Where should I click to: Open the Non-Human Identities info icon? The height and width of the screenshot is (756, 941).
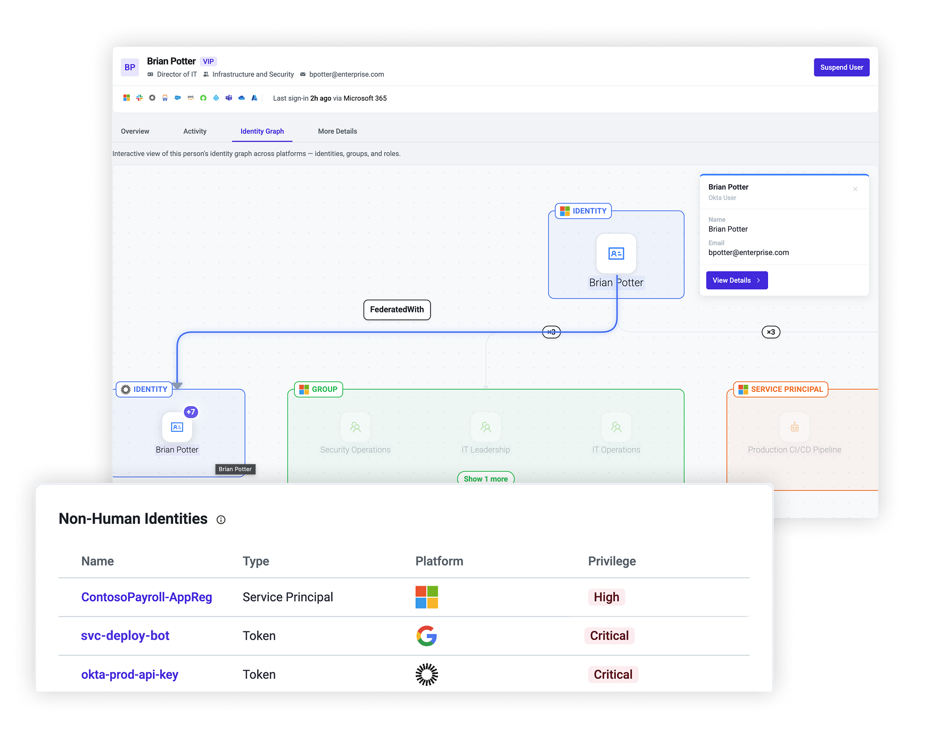tap(221, 520)
